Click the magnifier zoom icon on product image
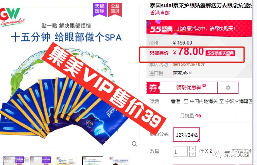Viewport: 257px width, 165px height. point(134,144)
